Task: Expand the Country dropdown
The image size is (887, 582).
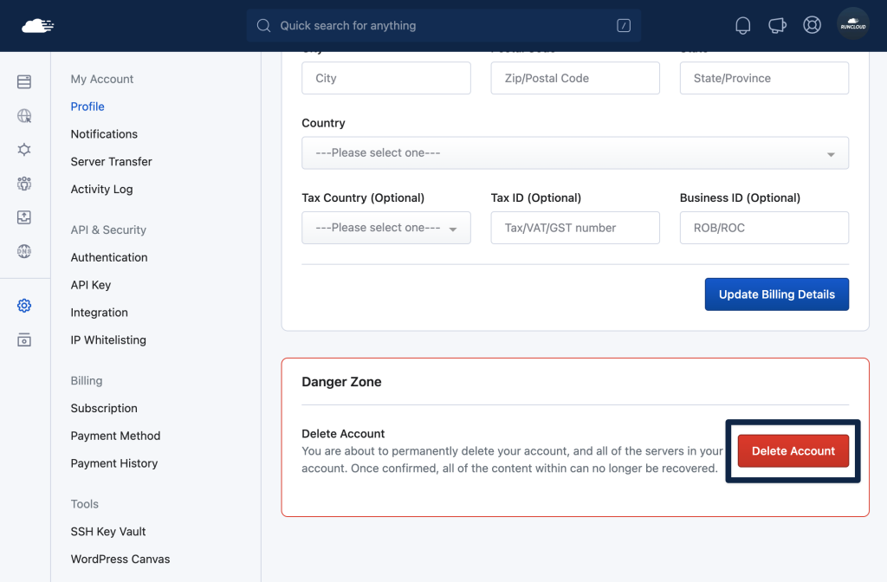Action: [575, 152]
